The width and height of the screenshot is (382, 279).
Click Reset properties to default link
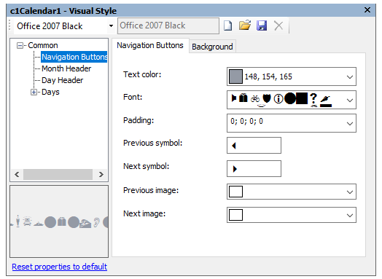(x=60, y=267)
